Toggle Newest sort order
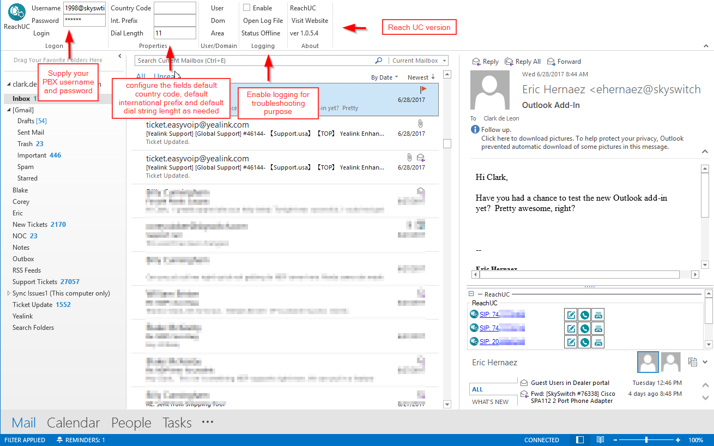This screenshot has height=446, width=714. pos(421,77)
